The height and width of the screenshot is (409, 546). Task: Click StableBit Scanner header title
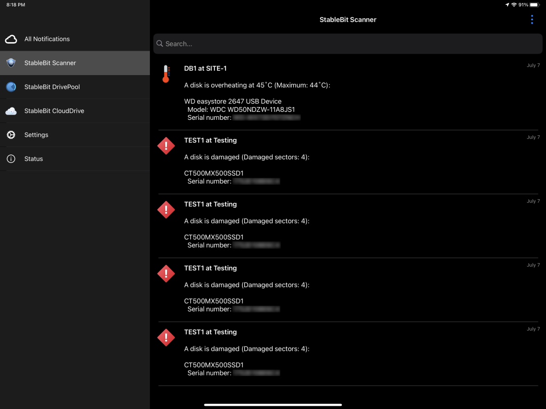tap(348, 20)
